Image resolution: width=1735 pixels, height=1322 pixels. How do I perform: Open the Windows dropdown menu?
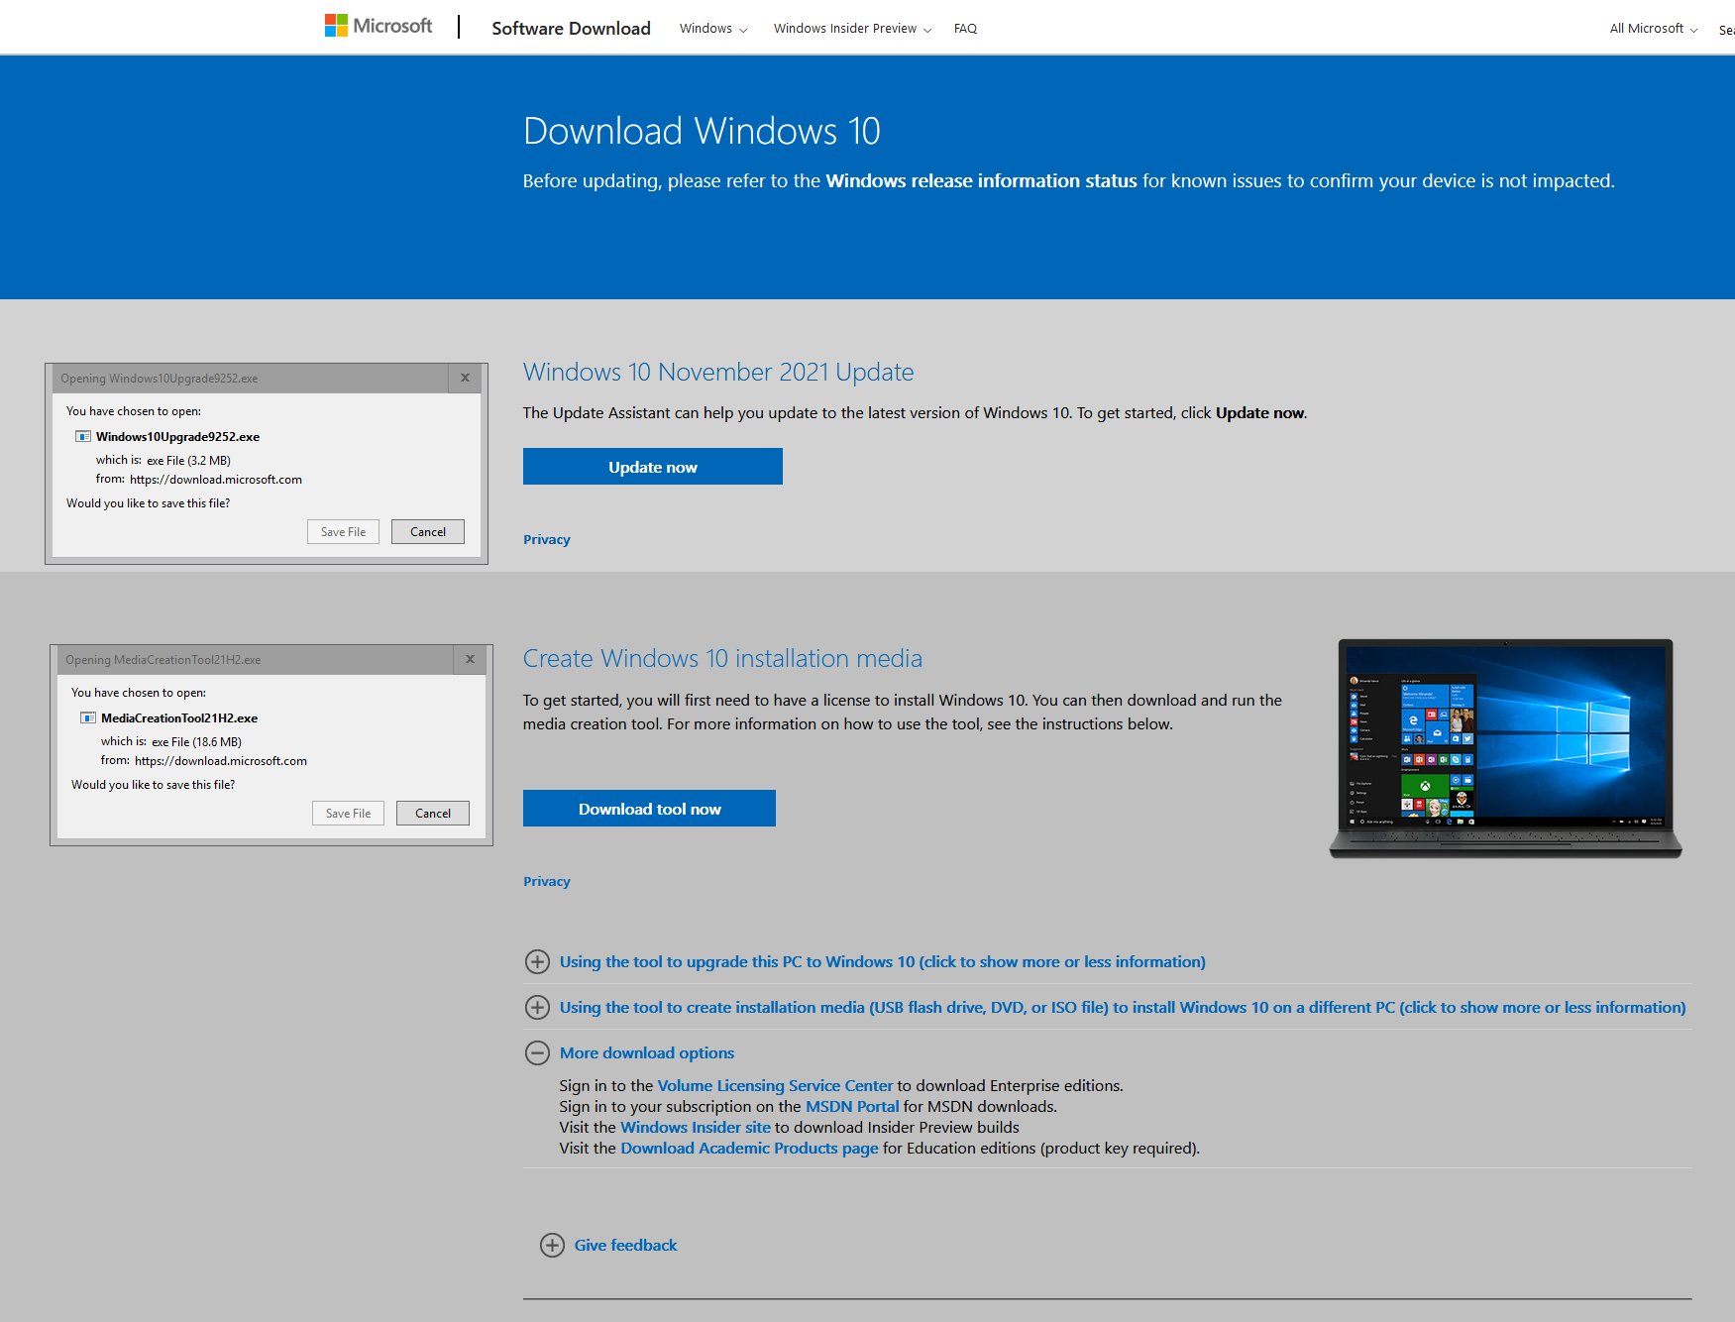(x=712, y=29)
